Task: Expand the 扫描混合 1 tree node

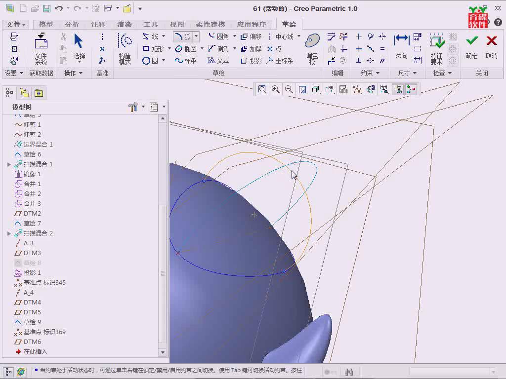Action: [9, 164]
